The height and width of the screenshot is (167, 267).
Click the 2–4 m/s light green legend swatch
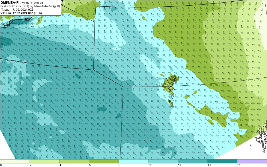pos(44,161)
